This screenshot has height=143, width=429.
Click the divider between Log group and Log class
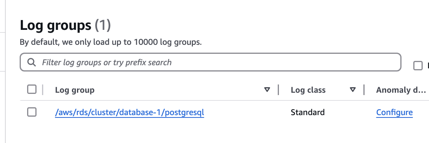278,90
